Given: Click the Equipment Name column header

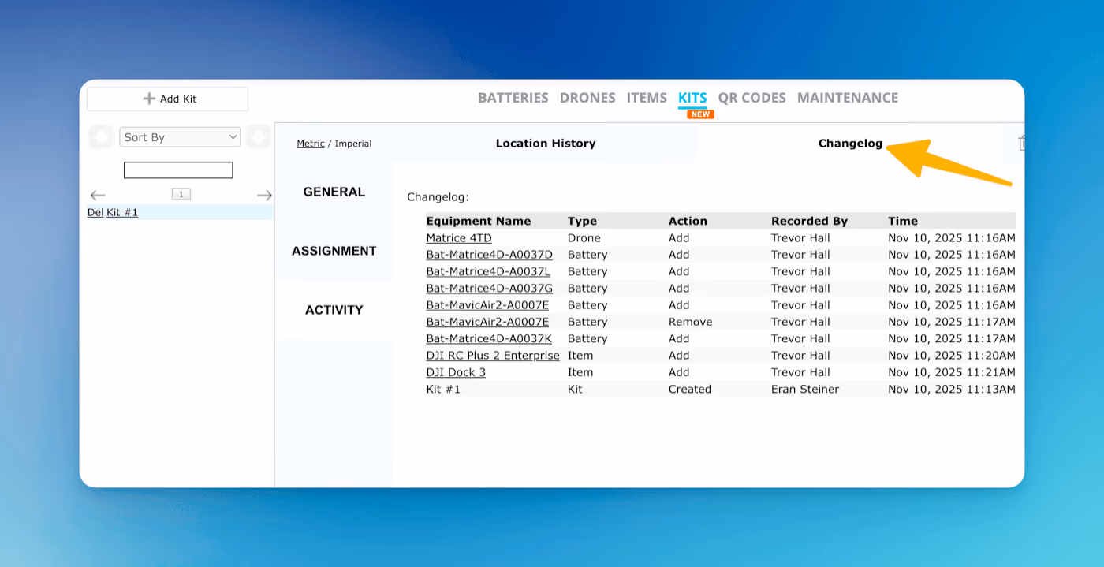Looking at the screenshot, I should pos(479,221).
